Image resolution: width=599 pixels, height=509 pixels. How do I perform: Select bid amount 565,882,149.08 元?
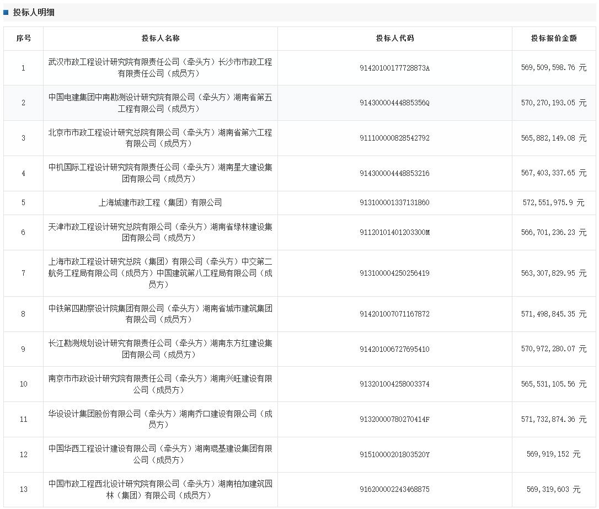[554, 138]
